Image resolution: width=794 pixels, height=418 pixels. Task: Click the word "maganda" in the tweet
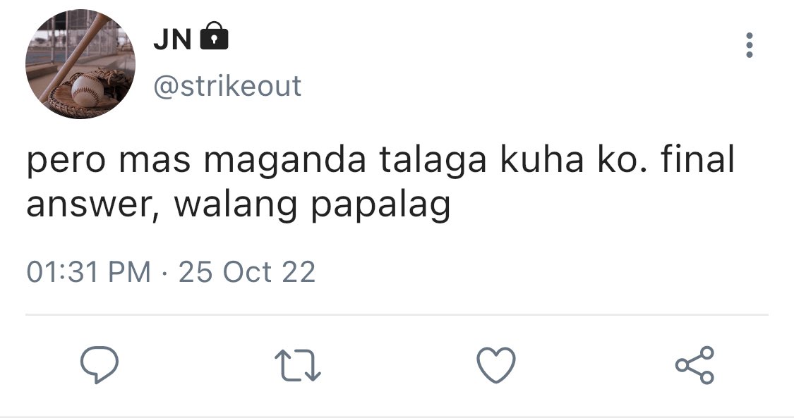pos(284,161)
